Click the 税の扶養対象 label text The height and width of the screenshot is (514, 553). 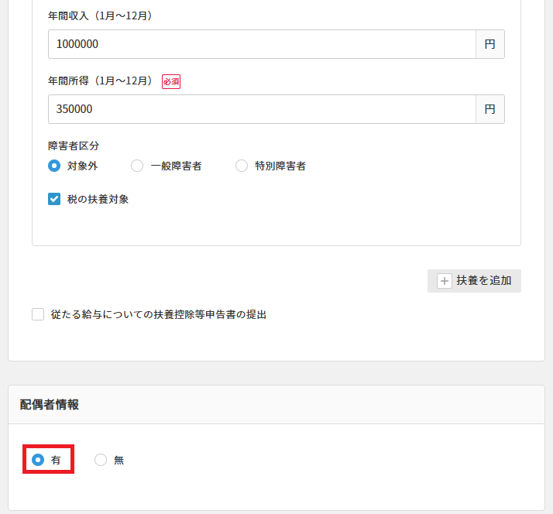pyautogui.click(x=98, y=199)
